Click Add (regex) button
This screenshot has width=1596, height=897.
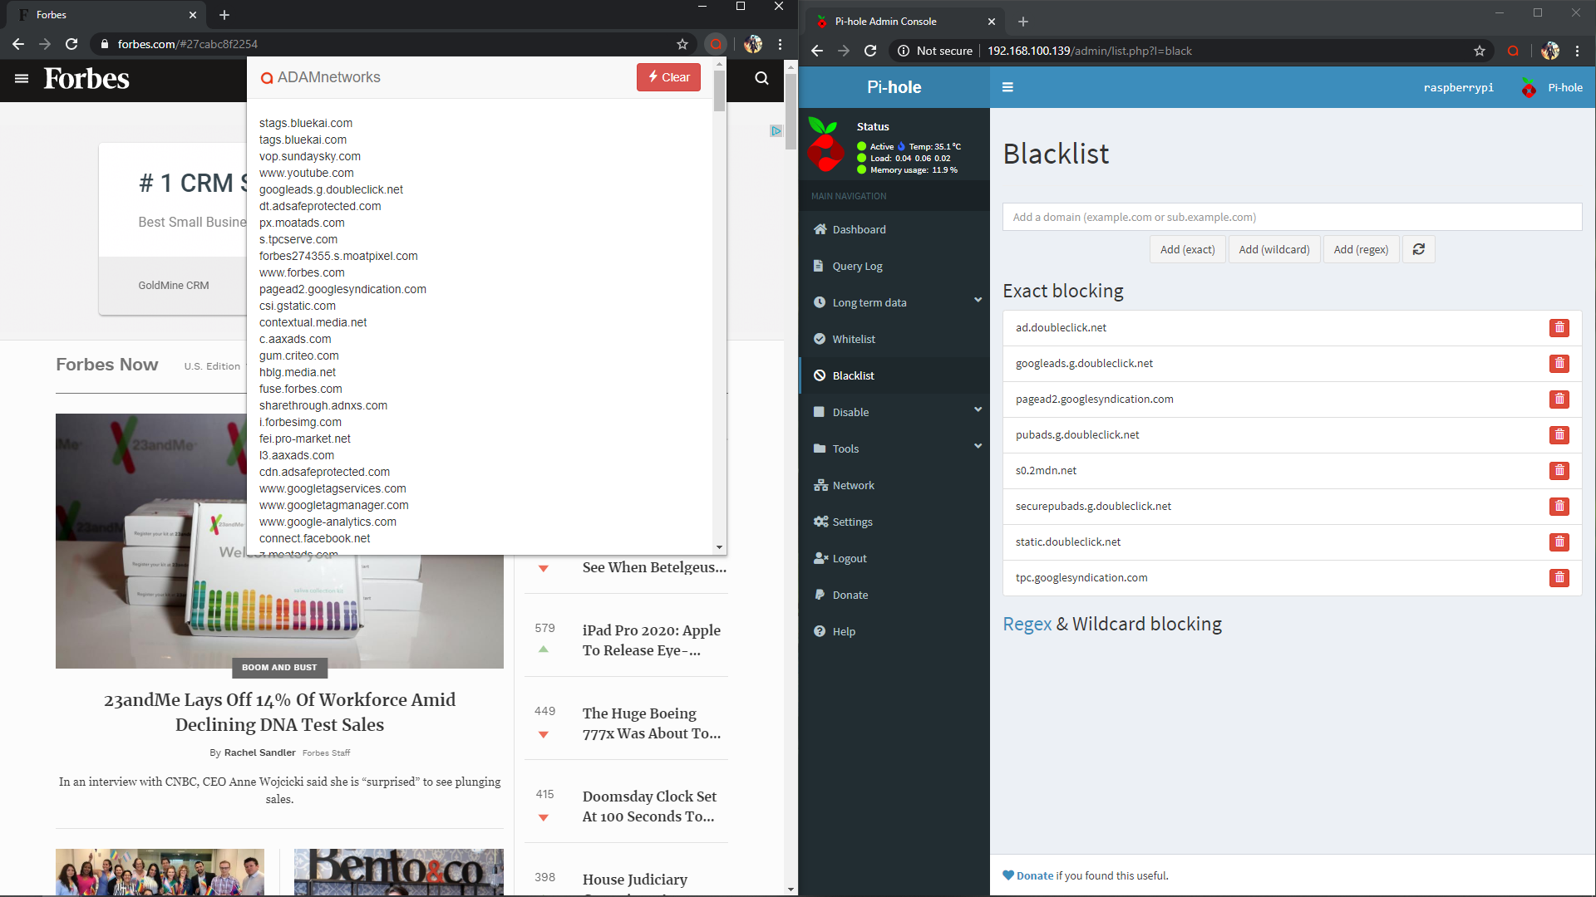(1361, 249)
